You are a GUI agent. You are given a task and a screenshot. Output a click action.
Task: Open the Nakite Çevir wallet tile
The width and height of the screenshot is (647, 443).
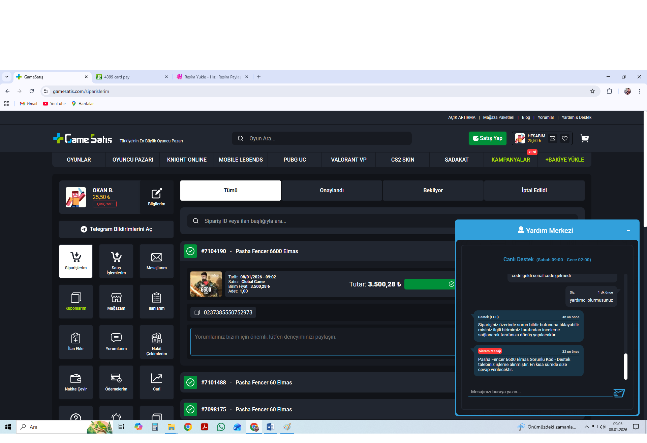point(76,382)
